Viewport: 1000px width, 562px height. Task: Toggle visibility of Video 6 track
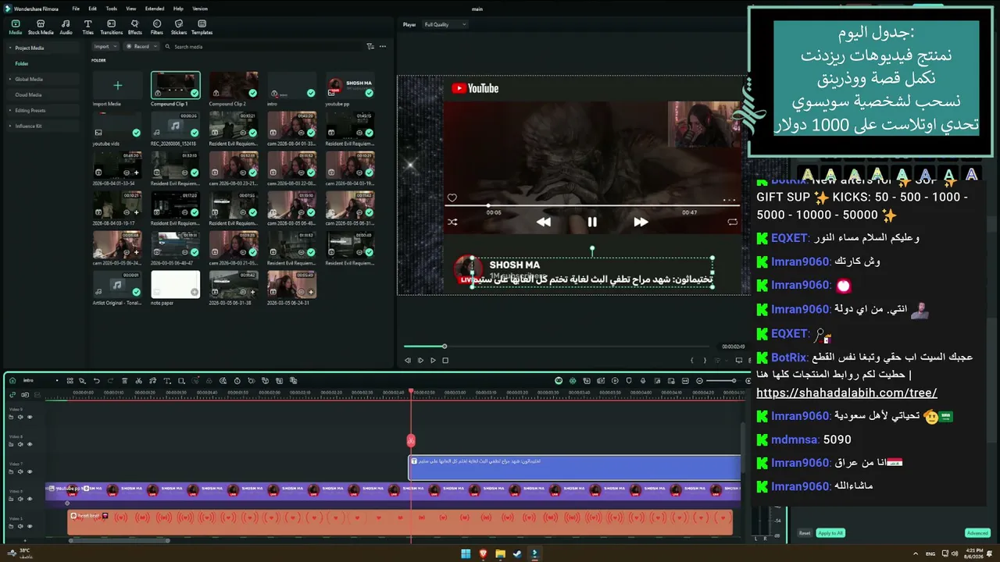tap(30, 499)
